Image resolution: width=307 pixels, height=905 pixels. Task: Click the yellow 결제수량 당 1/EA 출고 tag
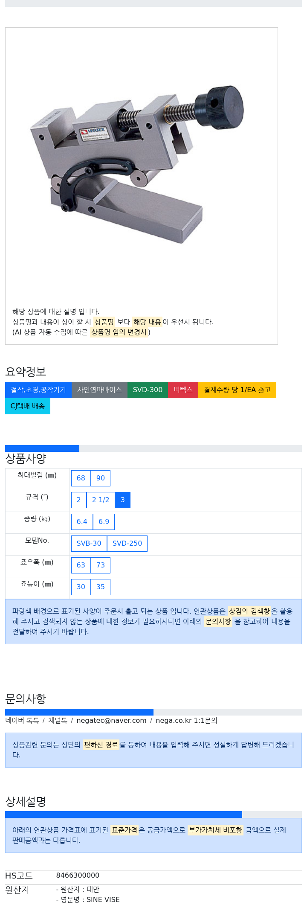[x=237, y=390]
